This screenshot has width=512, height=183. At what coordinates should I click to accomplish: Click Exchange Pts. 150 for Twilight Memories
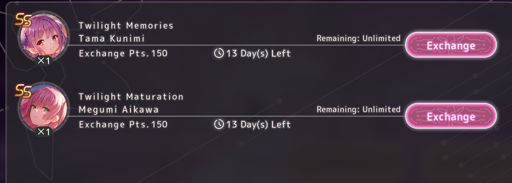pyautogui.click(x=123, y=53)
